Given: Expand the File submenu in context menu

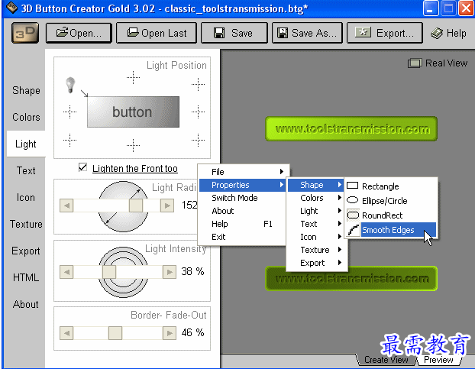Looking at the screenshot, I should [242, 172].
